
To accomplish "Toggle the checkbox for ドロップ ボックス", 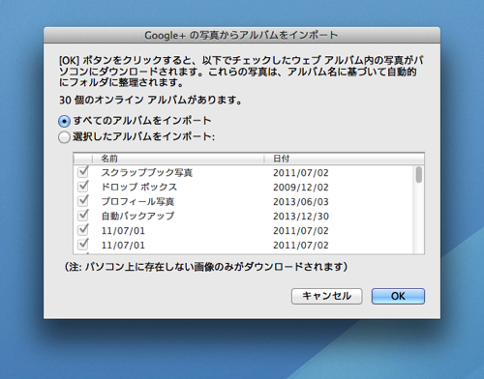I will click(x=83, y=186).
